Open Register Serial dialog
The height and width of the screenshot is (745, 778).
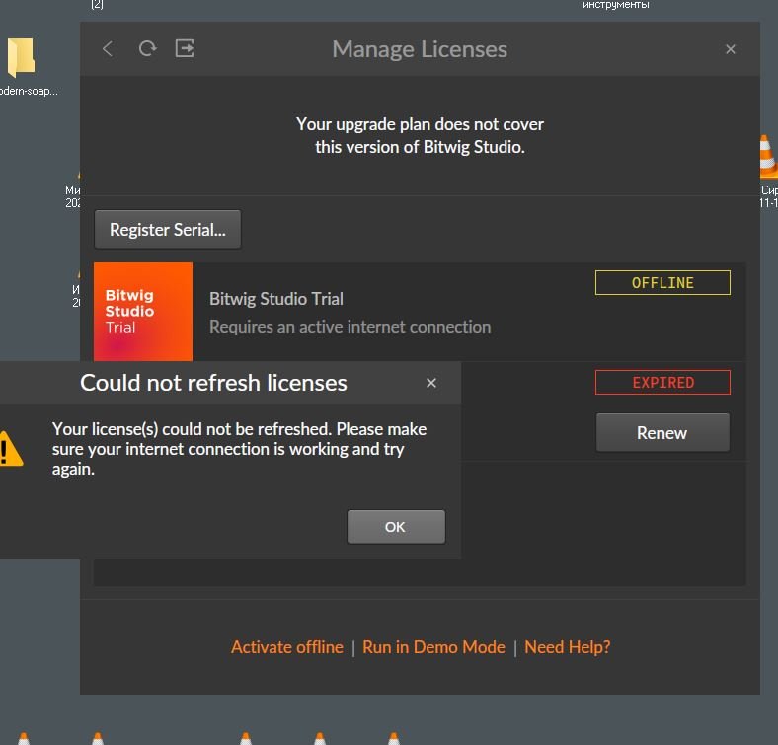168,229
